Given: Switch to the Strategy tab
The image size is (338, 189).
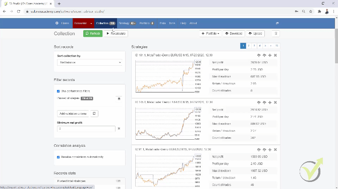Looking at the screenshot, I should tap(127, 23).
